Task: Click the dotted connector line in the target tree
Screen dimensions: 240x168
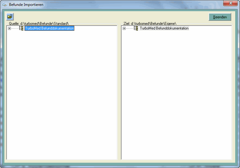Action: pyautogui.click(x=130, y=28)
